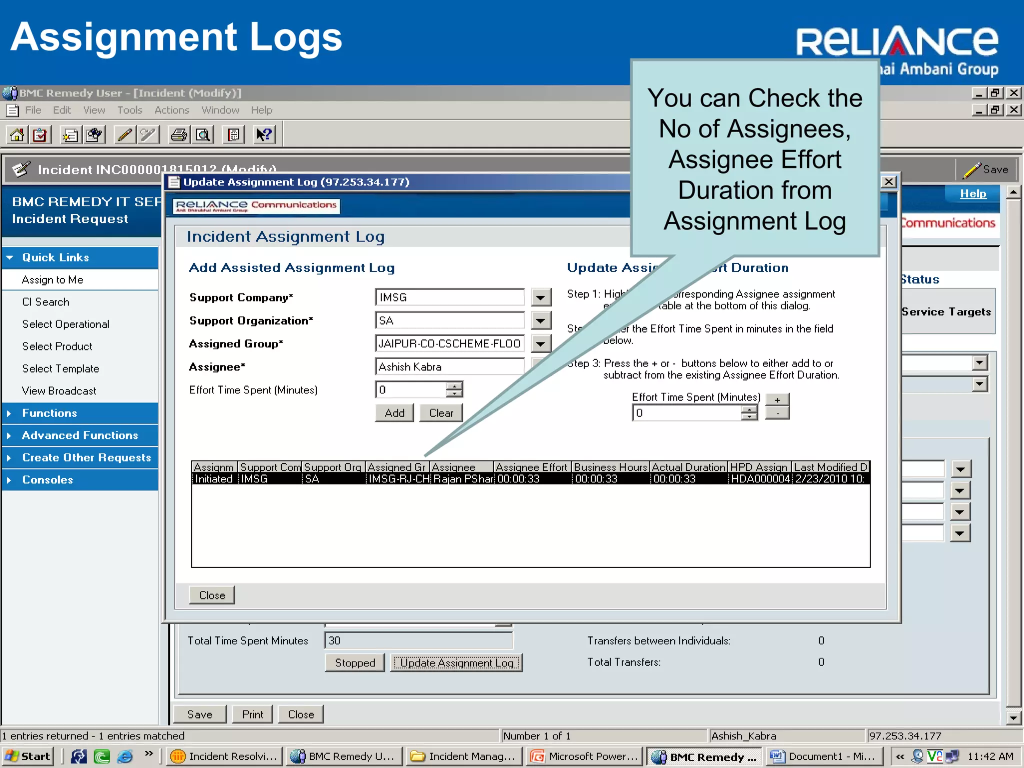Select Assign to Me quick link
Image resolution: width=1024 pixels, height=768 pixels.
[52, 280]
